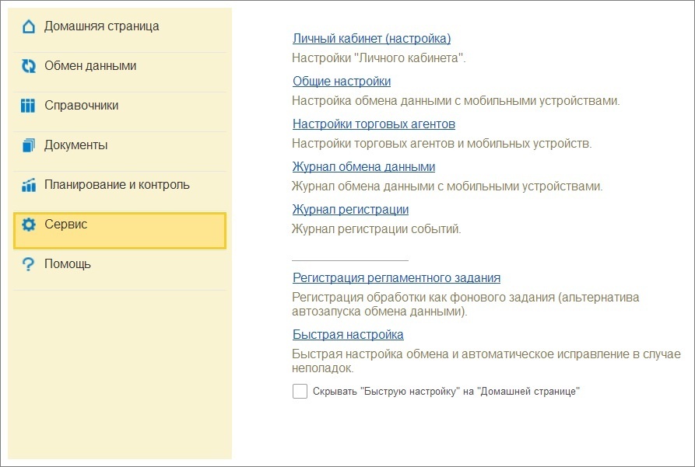695x467 pixels.
Task: Click the stacked pages icon beside Документы
Action: click(x=29, y=145)
